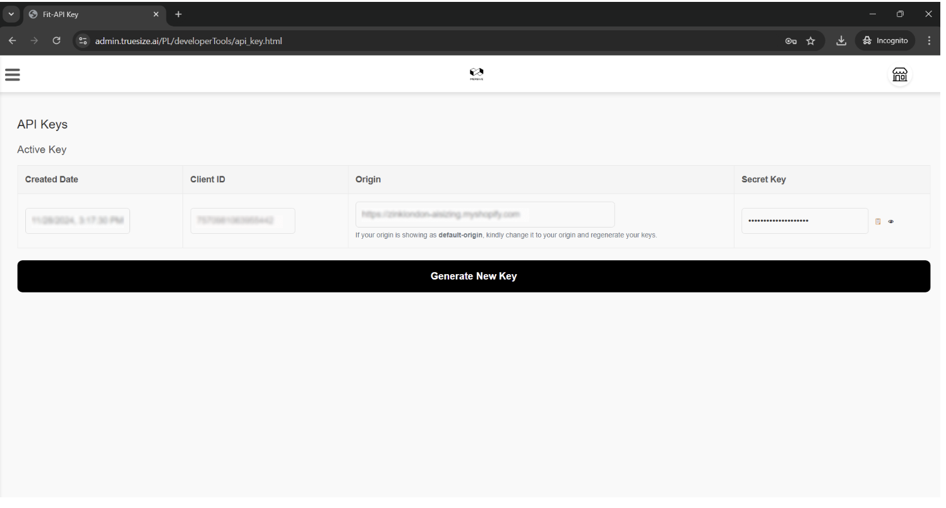Screen dimensions: 946x508
Task: Click the Generate New Key button
Action: tap(474, 276)
